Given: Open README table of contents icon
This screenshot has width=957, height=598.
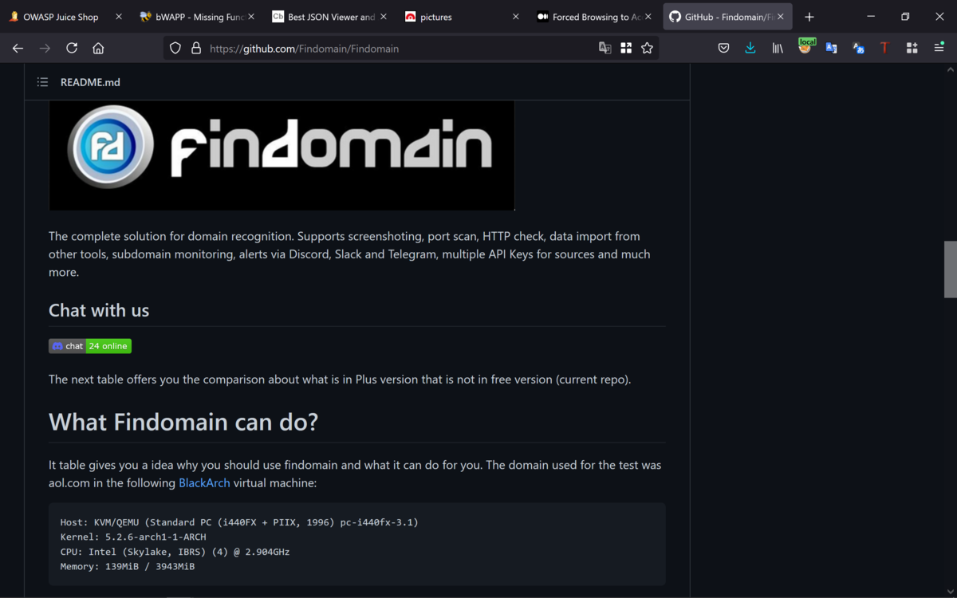Looking at the screenshot, I should click(x=42, y=82).
